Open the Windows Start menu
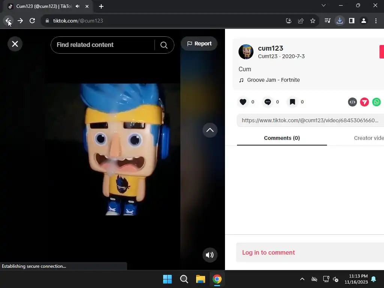 click(x=168, y=279)
